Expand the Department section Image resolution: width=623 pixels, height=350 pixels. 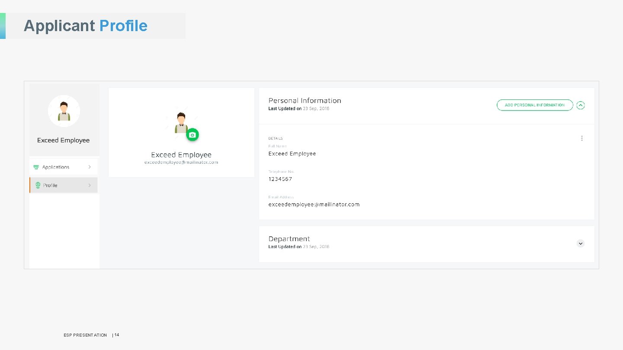click(x=581, y=243)
